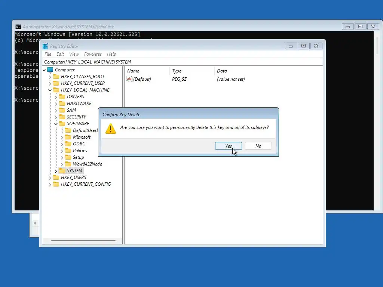Open the File menu in Registry Editor
The width and height of the screenshot is (383, 287).
pyautogui.click(x=48, y=54)
